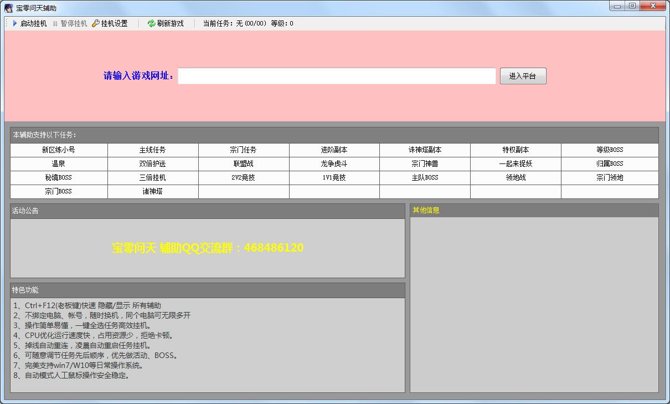Select the 一起来捉妖 task cell
The image size is (670, 404).
pos(516,164)
